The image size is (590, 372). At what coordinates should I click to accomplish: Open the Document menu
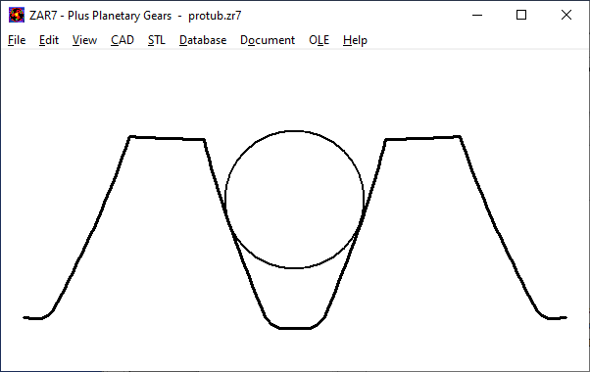tap(268, 40)
